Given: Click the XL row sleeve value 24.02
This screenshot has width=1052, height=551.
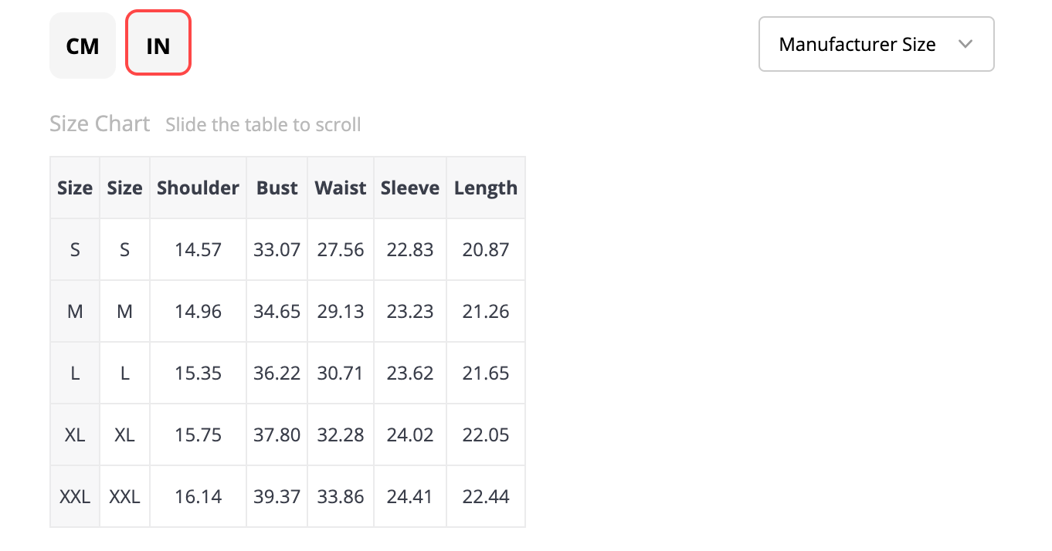Looking at the screenshot, I should (409, 434).
